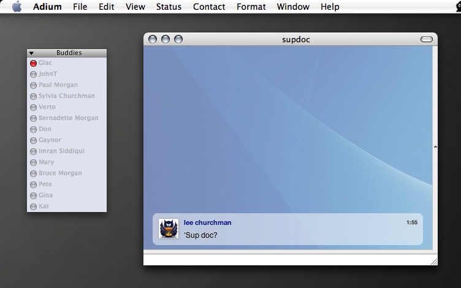This screenshot has height=288, width=461.
Task: Select the contact name JohnT
Action: point(48,74)
